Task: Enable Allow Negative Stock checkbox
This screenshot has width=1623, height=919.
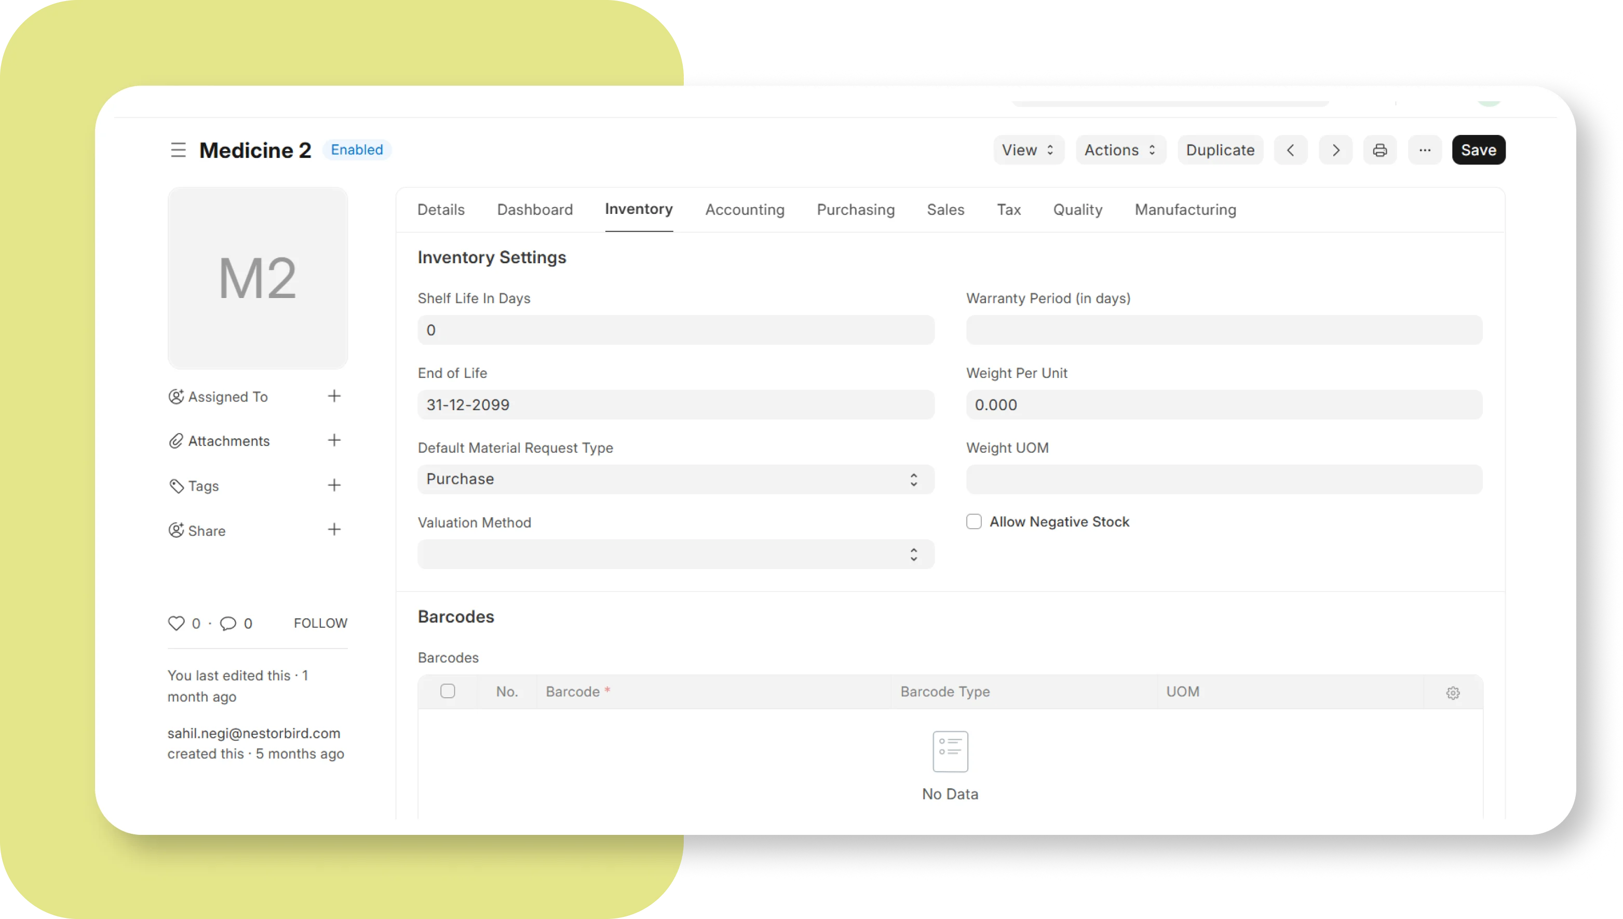Action: point(973,522)
